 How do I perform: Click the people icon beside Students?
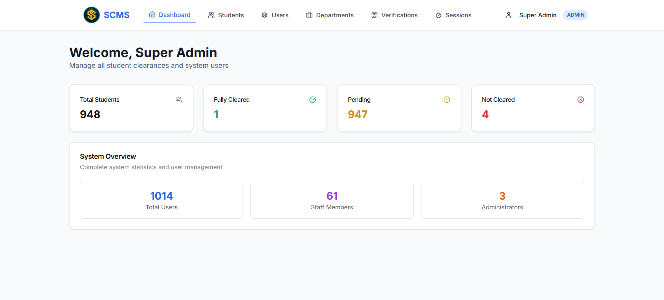[x=211, y=15]
